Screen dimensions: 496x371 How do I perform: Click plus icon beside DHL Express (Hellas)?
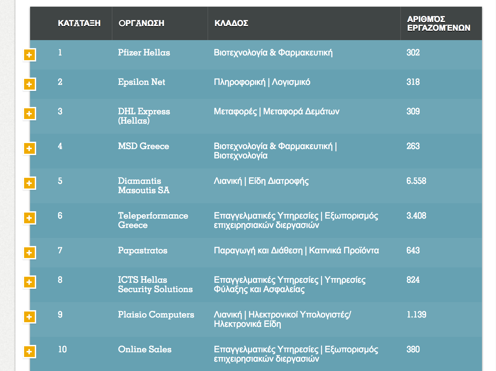pos(29,114)
